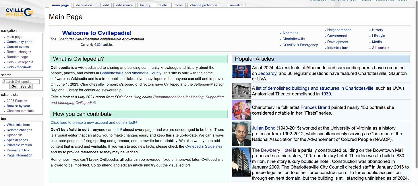Open Help - Mediawiki link
The height and width of the screenshot is (186, 418).
pos(19,67)
